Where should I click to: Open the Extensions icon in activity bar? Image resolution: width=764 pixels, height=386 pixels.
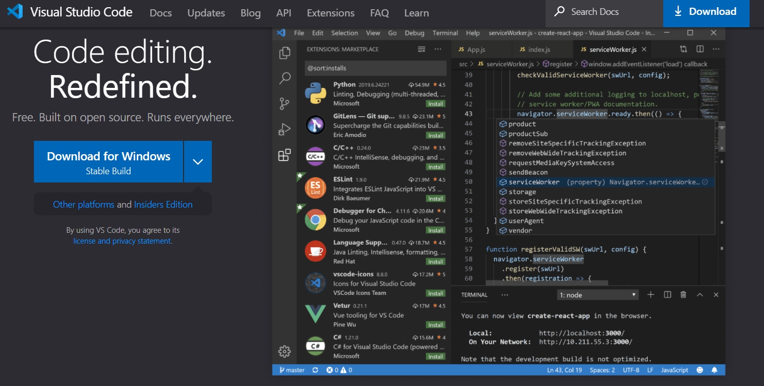(x=284, y=155)
